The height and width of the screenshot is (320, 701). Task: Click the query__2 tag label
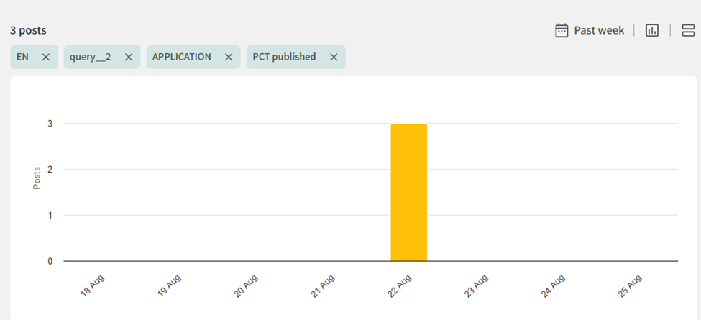pyautogui.click(x=90, y=58)
